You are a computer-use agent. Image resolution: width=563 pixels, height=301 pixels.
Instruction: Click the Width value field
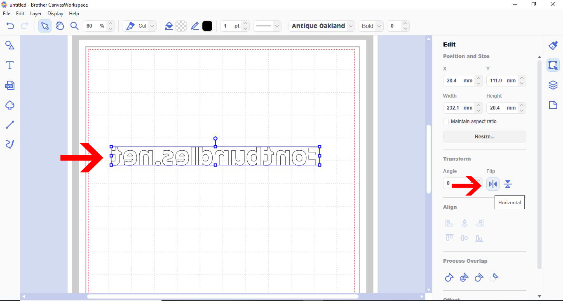tap(459, 108)
